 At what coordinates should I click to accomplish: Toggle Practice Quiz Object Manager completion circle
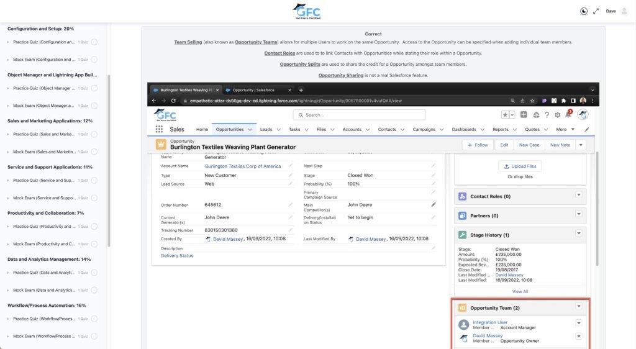coord(94,88)
